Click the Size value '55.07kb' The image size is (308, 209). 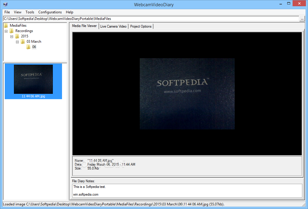93,169
